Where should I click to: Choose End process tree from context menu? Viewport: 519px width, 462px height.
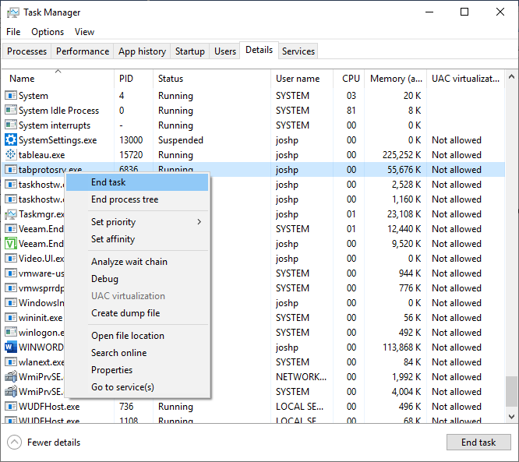coord(125,199)
